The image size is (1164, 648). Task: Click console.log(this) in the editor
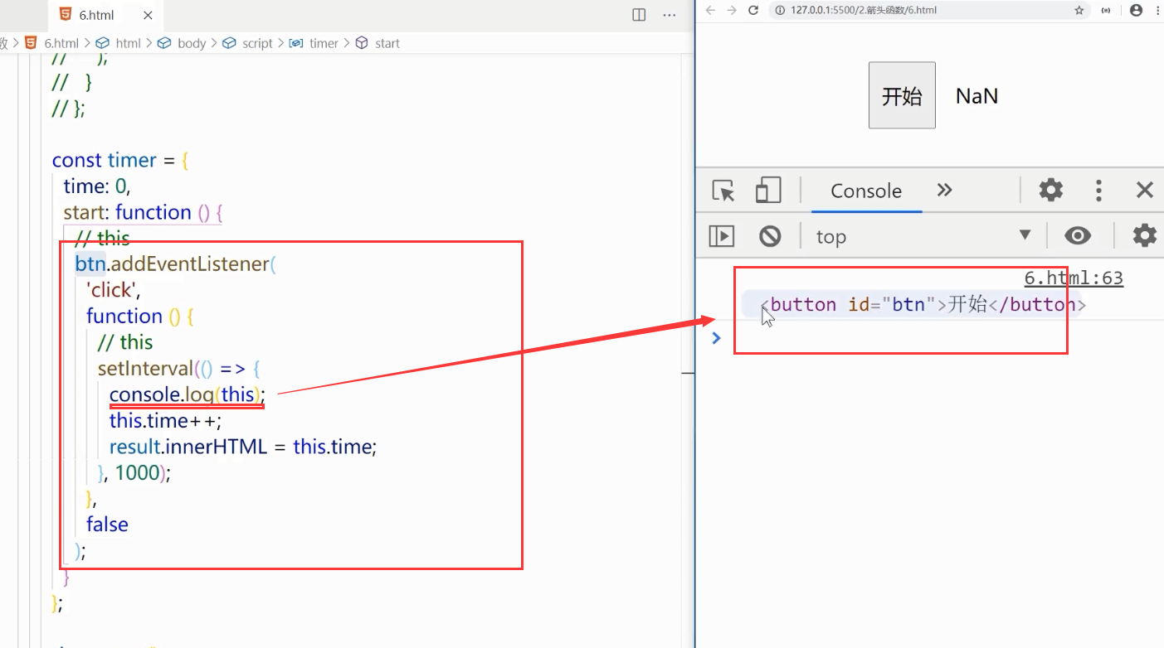point(187,394)
